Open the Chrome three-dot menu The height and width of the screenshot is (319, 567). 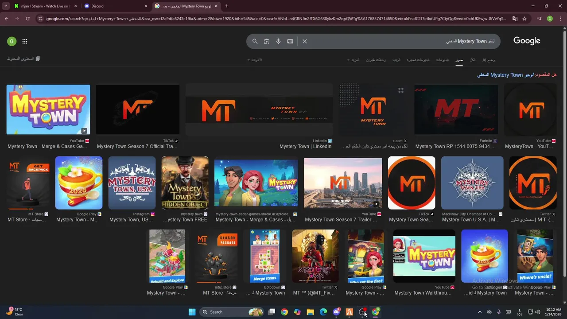(560, 19)
